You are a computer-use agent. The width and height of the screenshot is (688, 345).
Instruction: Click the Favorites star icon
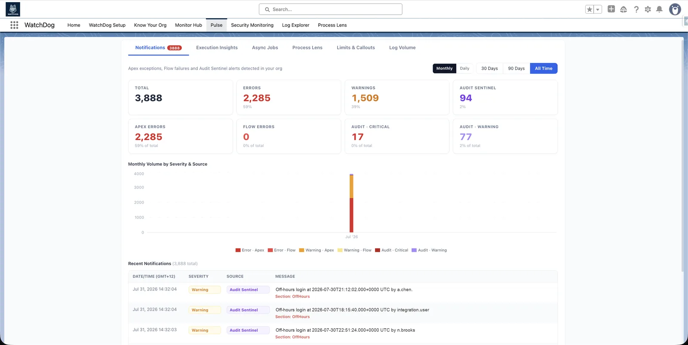590,9
